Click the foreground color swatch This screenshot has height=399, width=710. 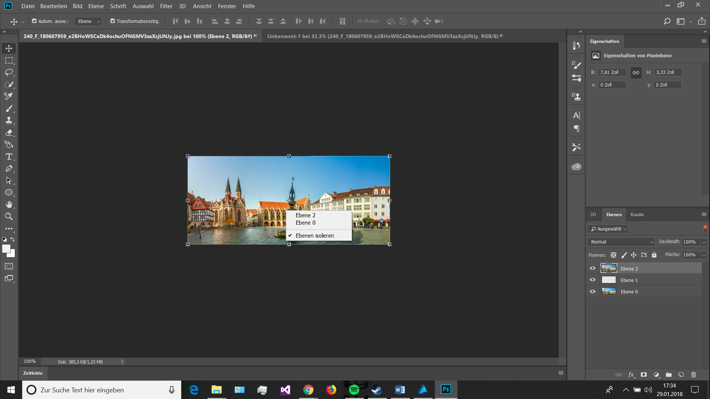coord(7,249)
